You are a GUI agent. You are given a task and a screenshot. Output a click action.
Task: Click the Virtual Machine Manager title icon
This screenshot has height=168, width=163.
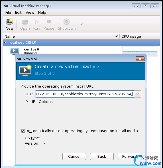6,6
